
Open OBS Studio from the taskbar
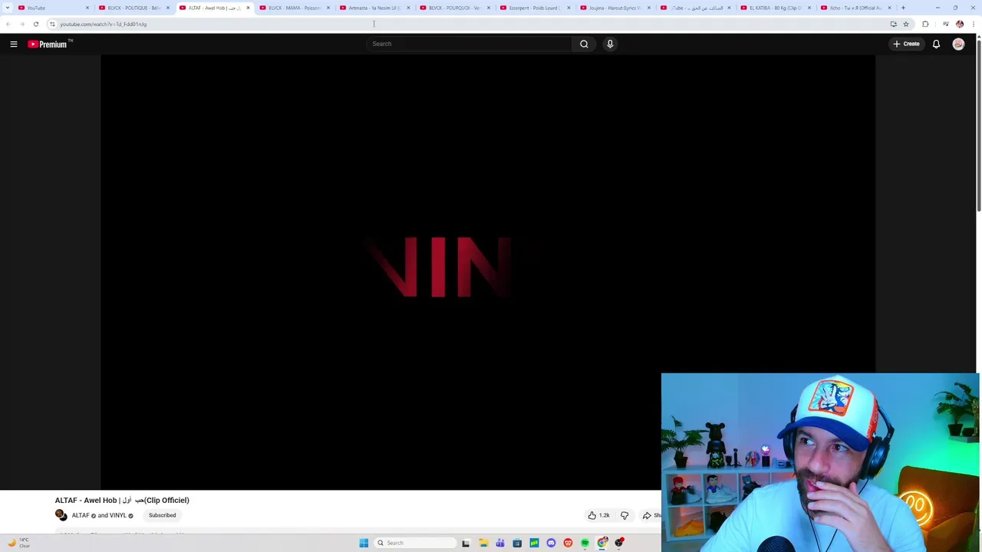(619, 543)
